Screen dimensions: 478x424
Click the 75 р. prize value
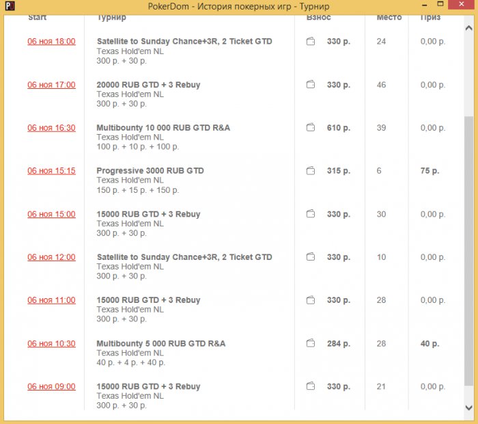coord(430,171)
